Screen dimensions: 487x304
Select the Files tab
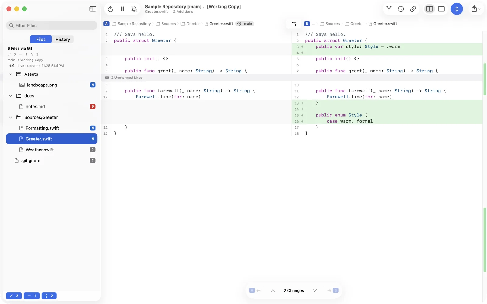click(x=41, y=39)
